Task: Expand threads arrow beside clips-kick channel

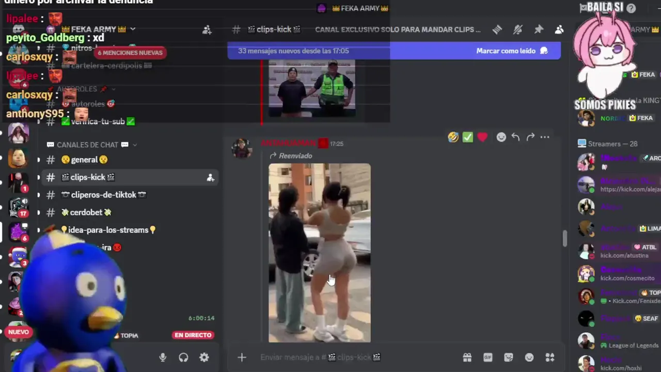Action: point(38,178)
